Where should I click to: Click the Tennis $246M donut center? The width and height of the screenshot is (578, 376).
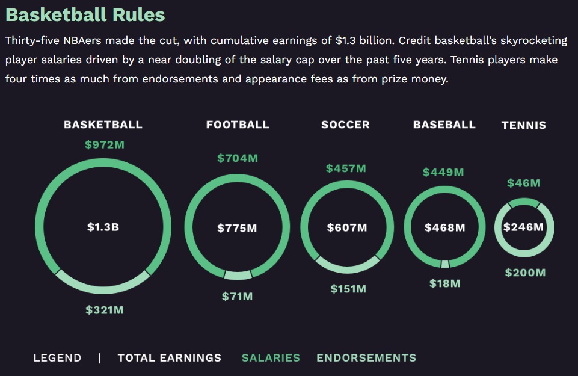tap(524, 227)
